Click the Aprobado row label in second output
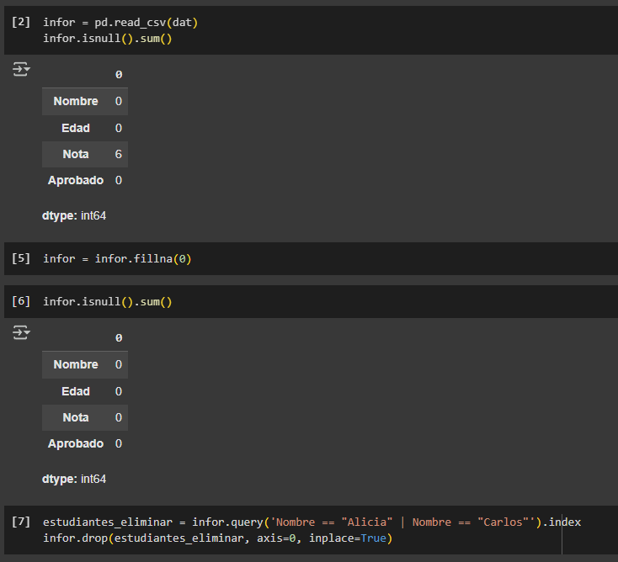The width and height of the screenshot is (618, 562). point(76,443)
